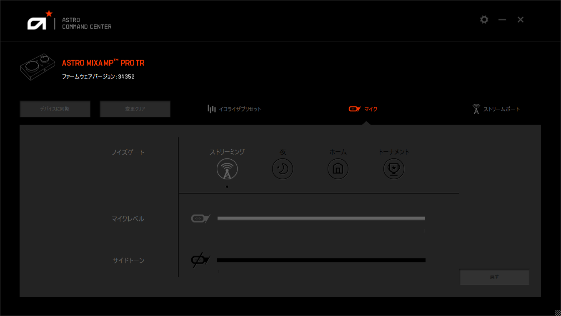Click the ASTRO MIXAMP PRO TR title

click(103, 63)
